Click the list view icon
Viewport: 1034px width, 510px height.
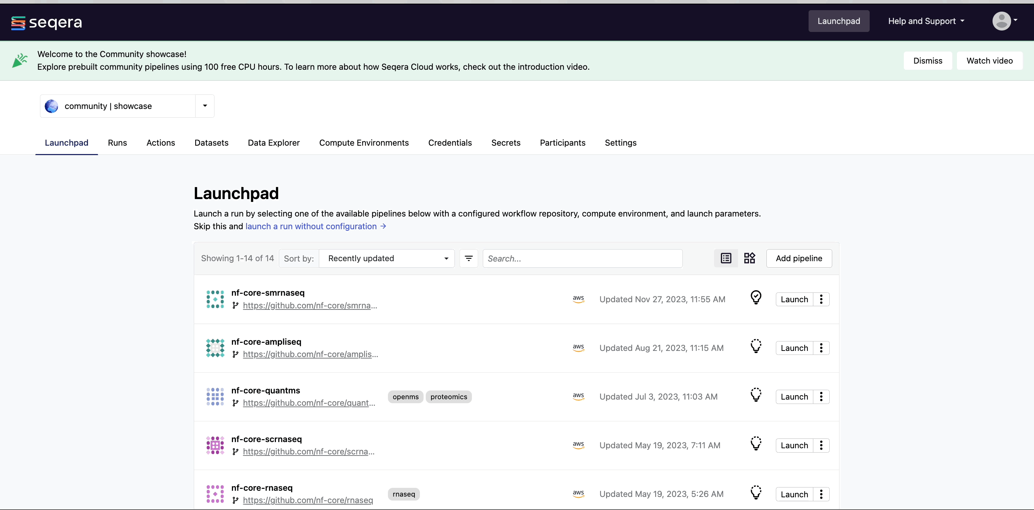(726, 258)
